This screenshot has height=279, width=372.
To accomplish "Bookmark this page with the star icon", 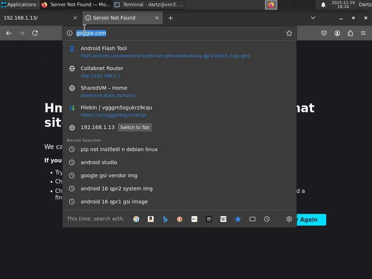I will tap(289, 33).
